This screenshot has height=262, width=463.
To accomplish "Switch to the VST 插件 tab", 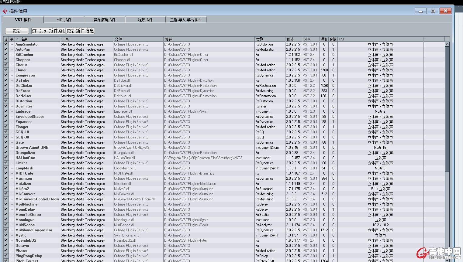I will 23,20.
